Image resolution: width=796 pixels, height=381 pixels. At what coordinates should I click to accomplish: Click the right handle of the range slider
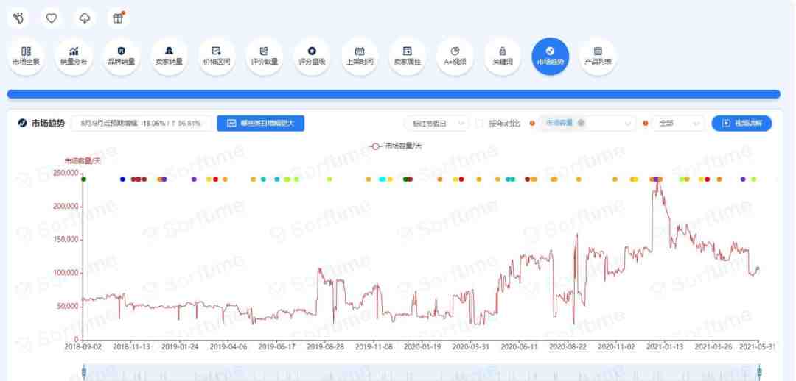(x=759, y=372)
